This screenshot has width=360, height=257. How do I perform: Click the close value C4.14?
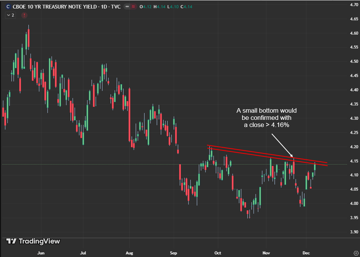coord(186,7)
